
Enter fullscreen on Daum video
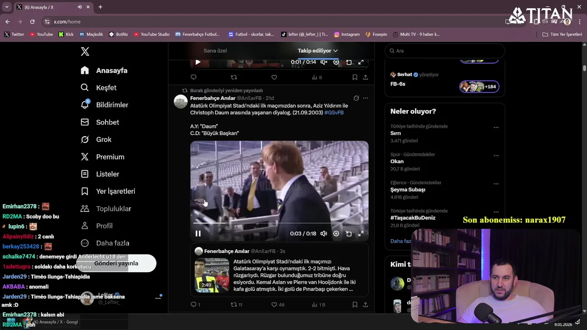361,234
